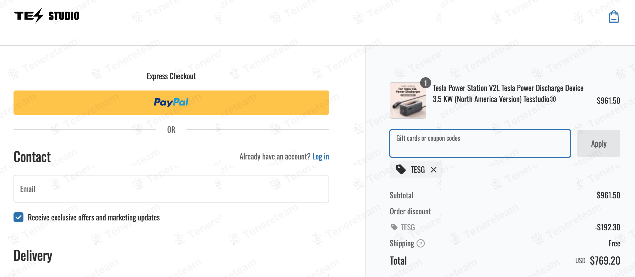Open the shopping bag cart icon
This screenshot has height=277, width=635.
coord(613,17)
